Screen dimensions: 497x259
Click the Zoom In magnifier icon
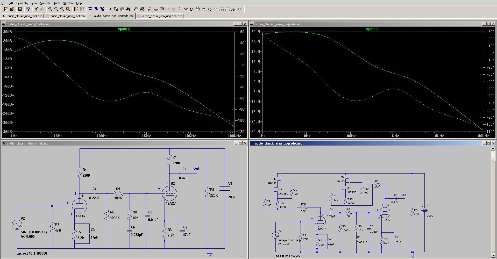(50, 9)
